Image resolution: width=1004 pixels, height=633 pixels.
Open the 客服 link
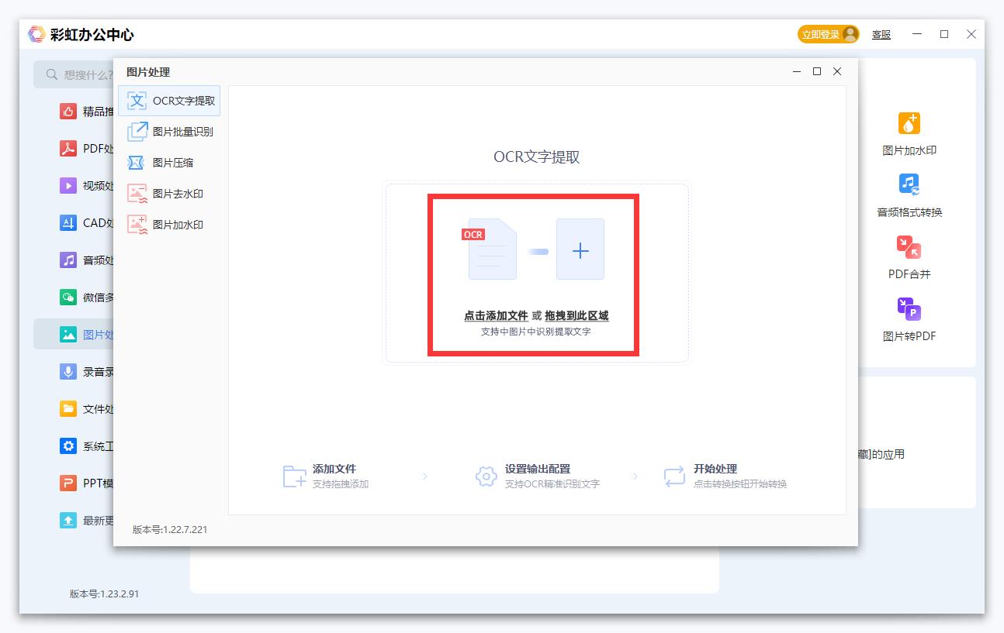click(x=881, y=35)
